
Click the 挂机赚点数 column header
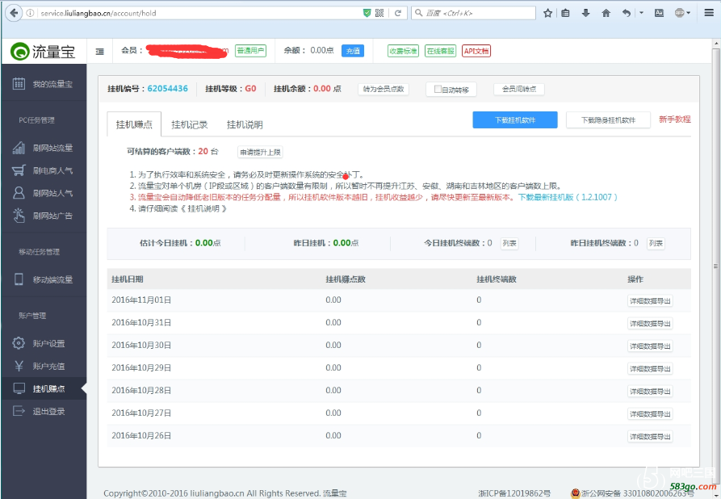point(346,279)
